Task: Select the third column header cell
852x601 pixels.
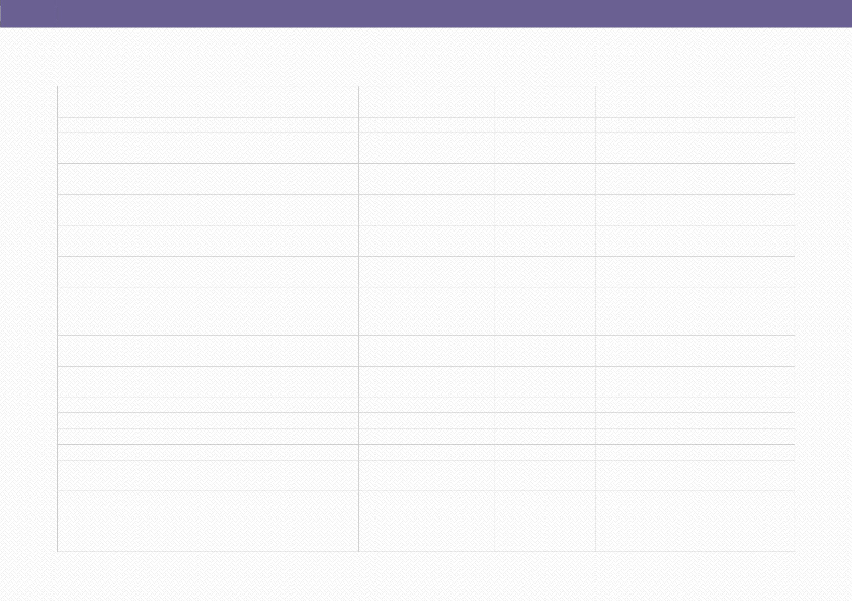Action: click(x=427, y=102)
